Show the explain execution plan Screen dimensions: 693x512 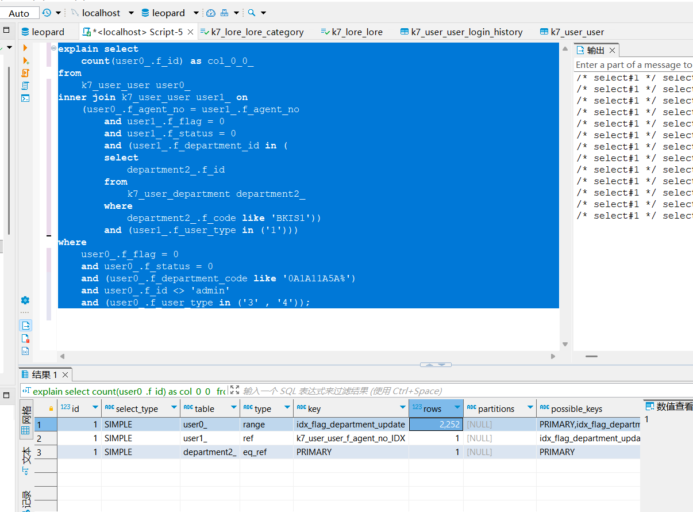pyautogui.click(x=25, y=86)
